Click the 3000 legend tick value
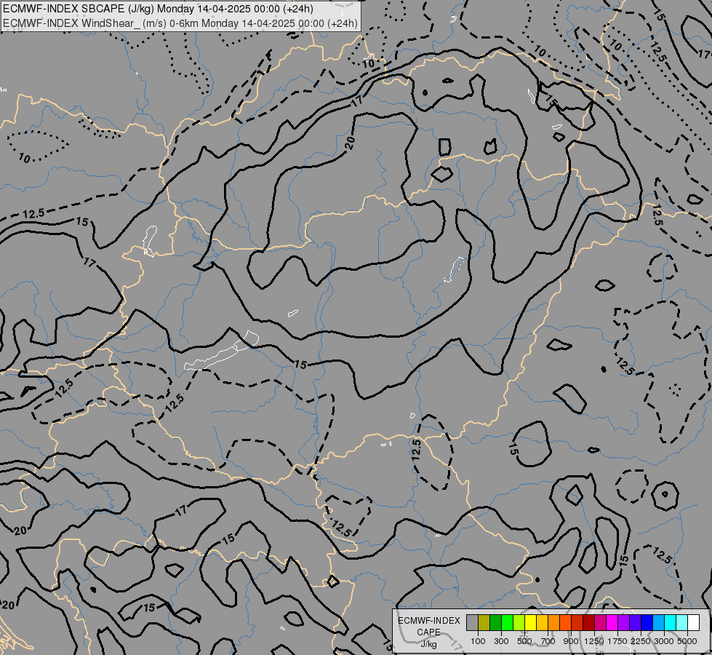 tap(664, 641)
